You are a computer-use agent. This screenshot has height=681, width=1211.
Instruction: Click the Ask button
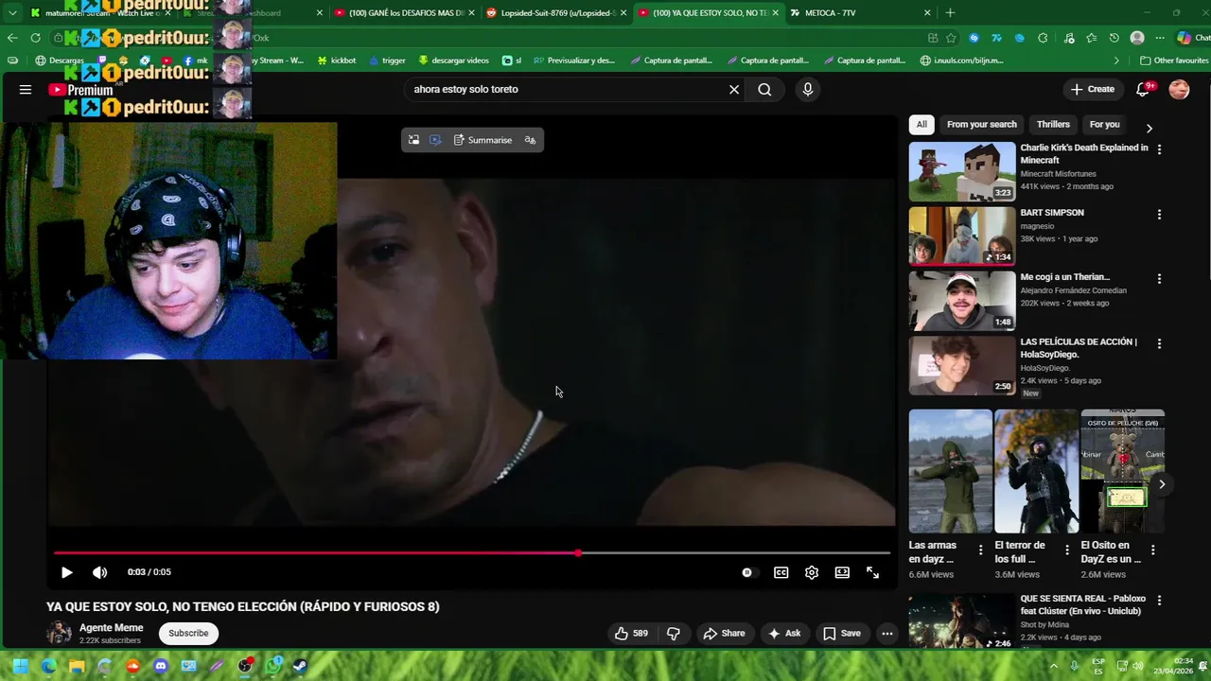[784, 634]
